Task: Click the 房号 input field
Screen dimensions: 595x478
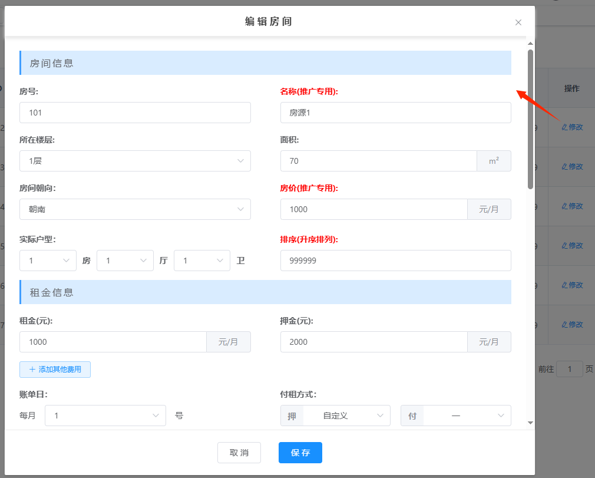Action: point(135,113)
